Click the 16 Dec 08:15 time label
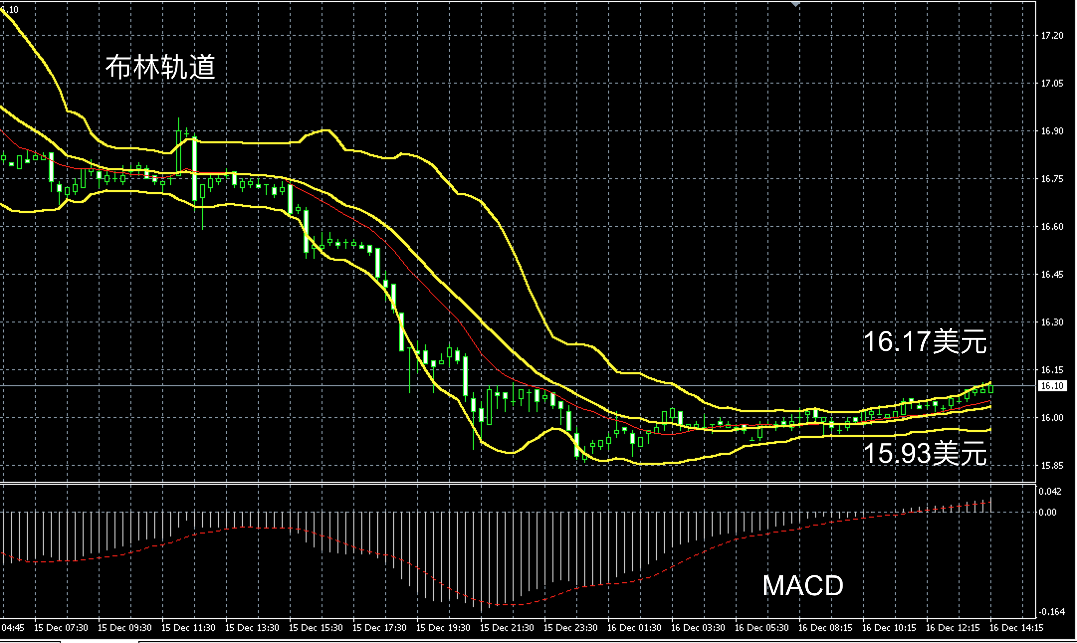 (825, 628)
